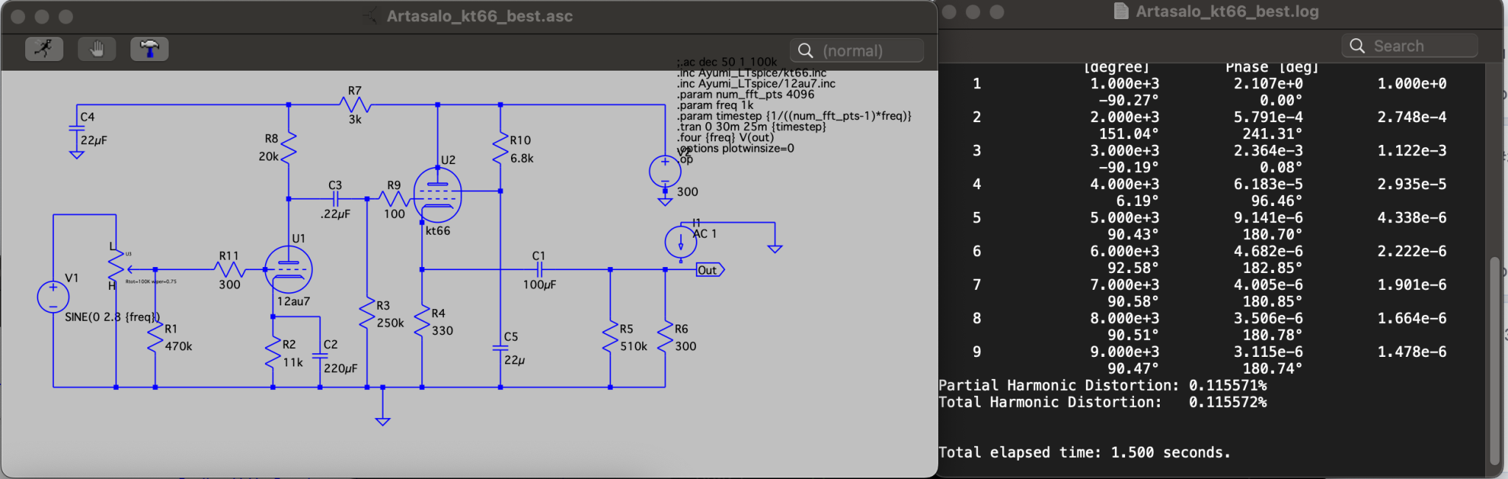Select the C2 220µF bypass capacitor
This screenshot has height=479, width=1508.
[x=320, y=355]
